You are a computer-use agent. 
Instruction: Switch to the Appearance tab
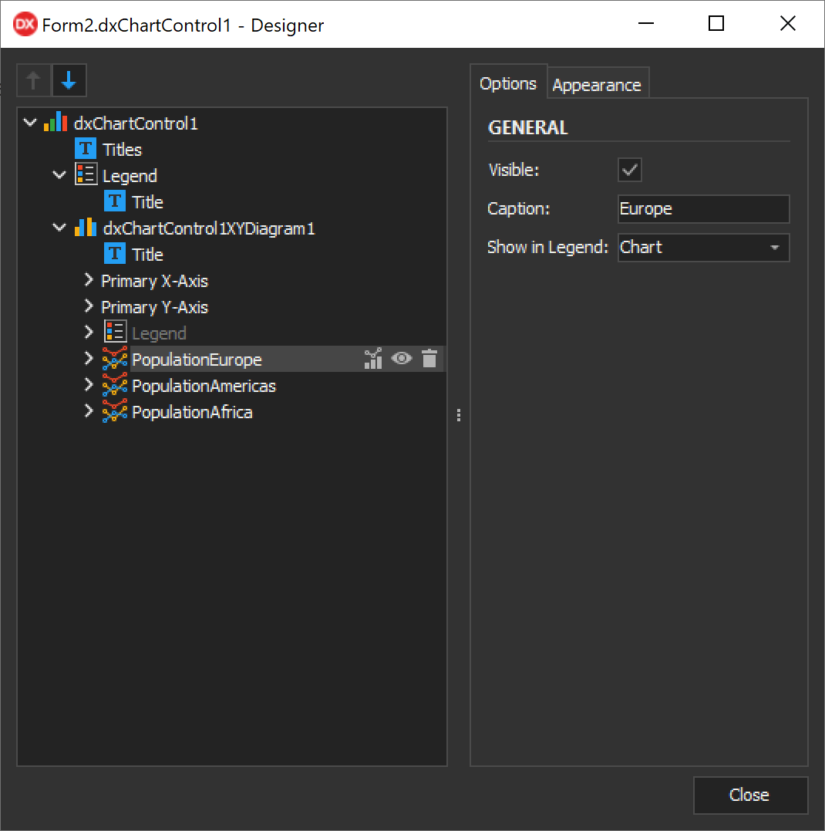click(x=597, y=85)
